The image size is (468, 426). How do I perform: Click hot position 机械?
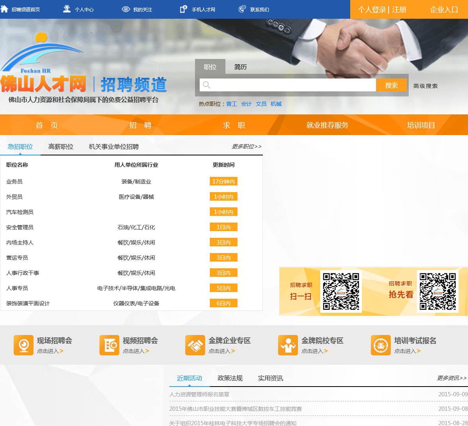coord(276,104)
